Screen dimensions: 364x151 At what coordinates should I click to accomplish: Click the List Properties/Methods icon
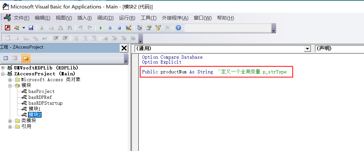click(8, 38)
